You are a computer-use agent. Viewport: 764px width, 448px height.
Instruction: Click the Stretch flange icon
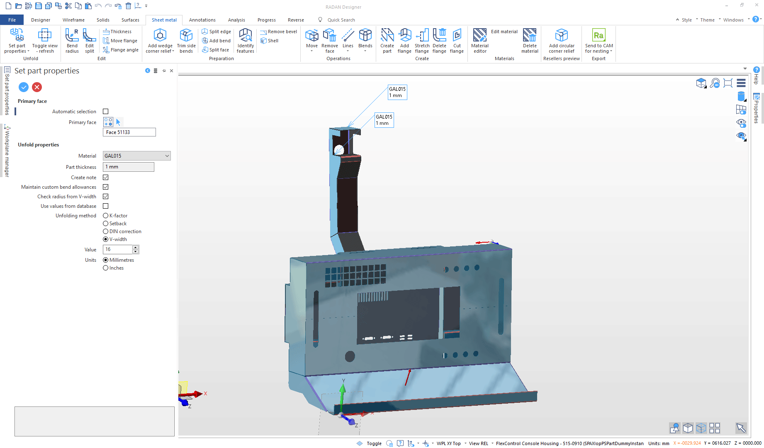tap(422, 36)
